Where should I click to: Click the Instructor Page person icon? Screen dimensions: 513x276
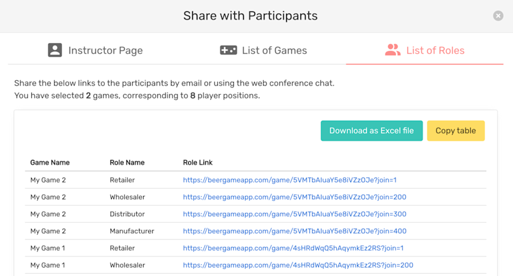coord(55,50)
